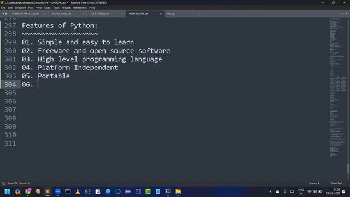Open the tab list dropdown arrow
The image size is (350, 197).
[x=347, y=14]
